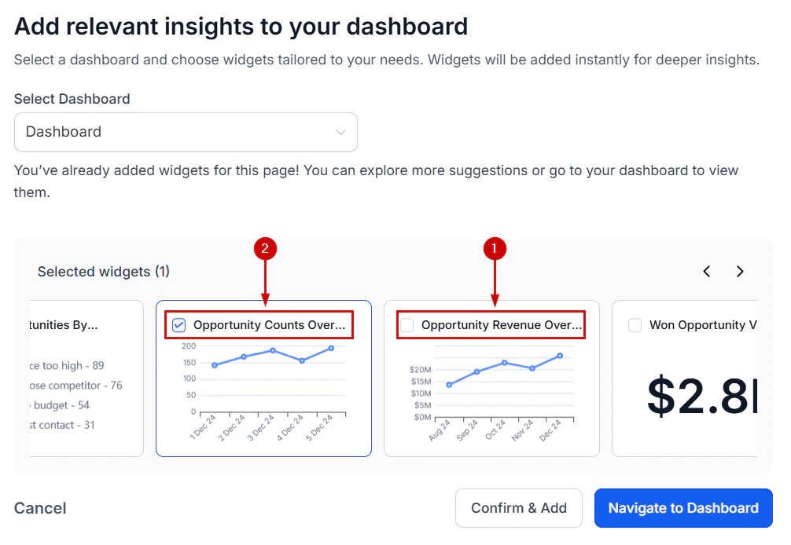The width and height of the screenshot is (791, 545).
Task: Click the Selected widgets (1) heading
Action: tap(103, 271)
